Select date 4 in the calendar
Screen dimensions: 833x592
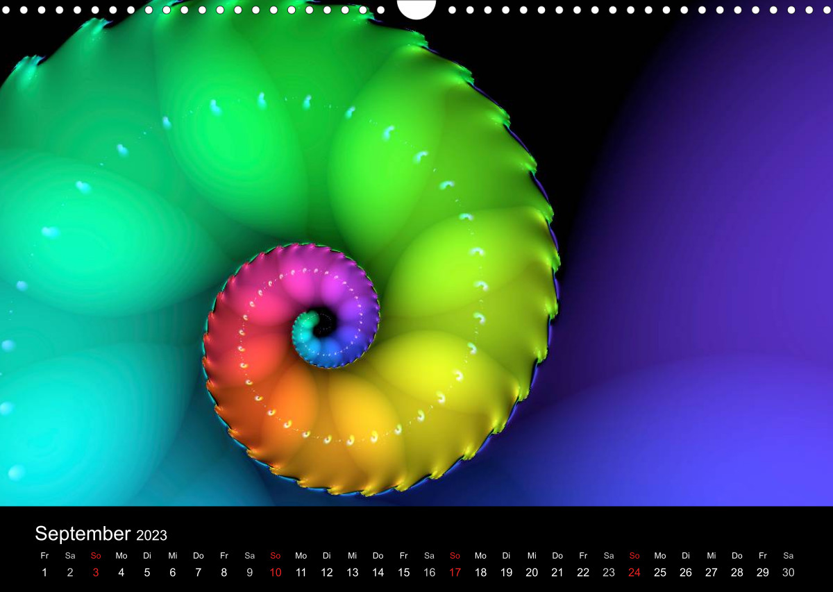point(121,573)
